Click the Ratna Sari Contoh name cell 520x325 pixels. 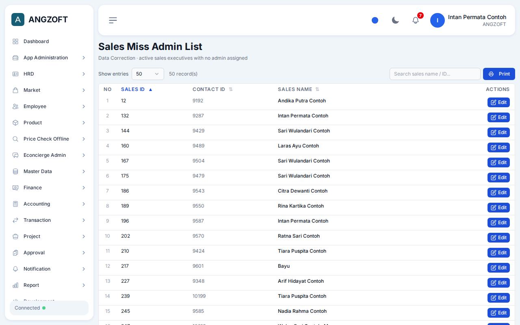coord(299,236)
